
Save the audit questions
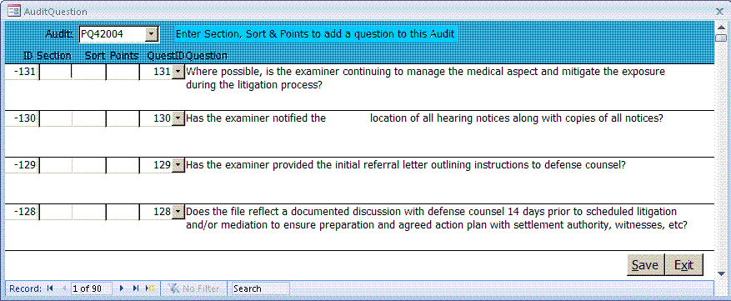[x=645, y=265]
